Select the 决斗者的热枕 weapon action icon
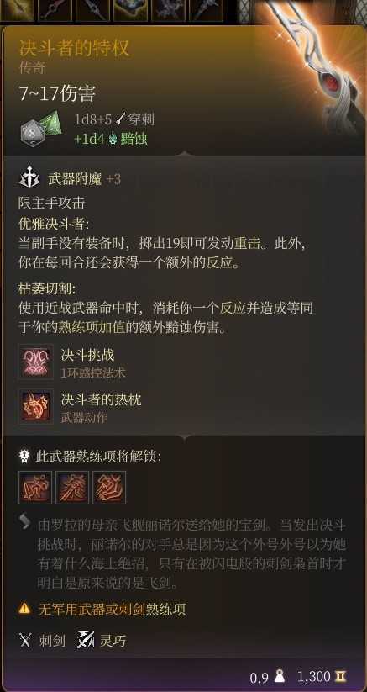 tap(35, 406)
